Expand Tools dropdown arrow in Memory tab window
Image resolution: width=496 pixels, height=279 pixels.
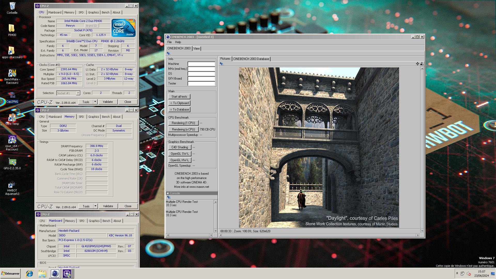pos(95,206)
